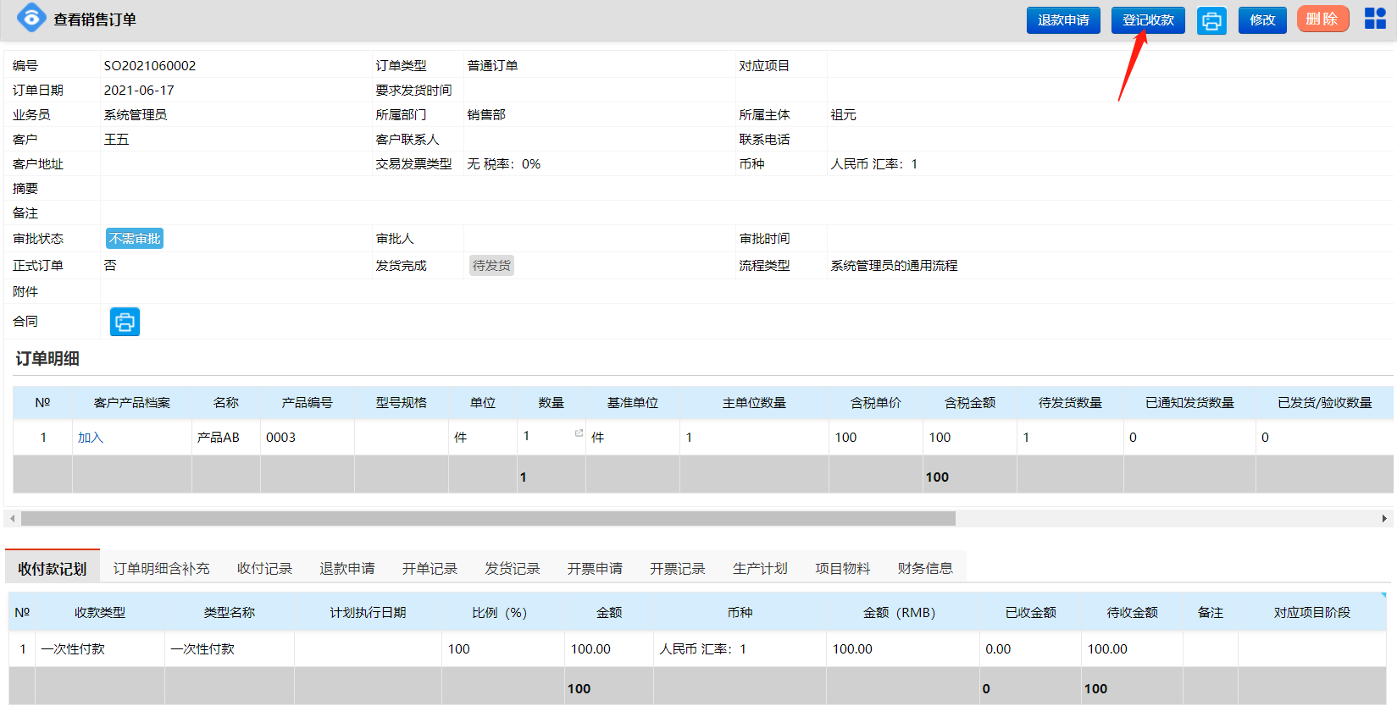The width and height of the screenshot is (1397, 706).
Task: Click the 型号规格 column header
Action: [402, 403]
